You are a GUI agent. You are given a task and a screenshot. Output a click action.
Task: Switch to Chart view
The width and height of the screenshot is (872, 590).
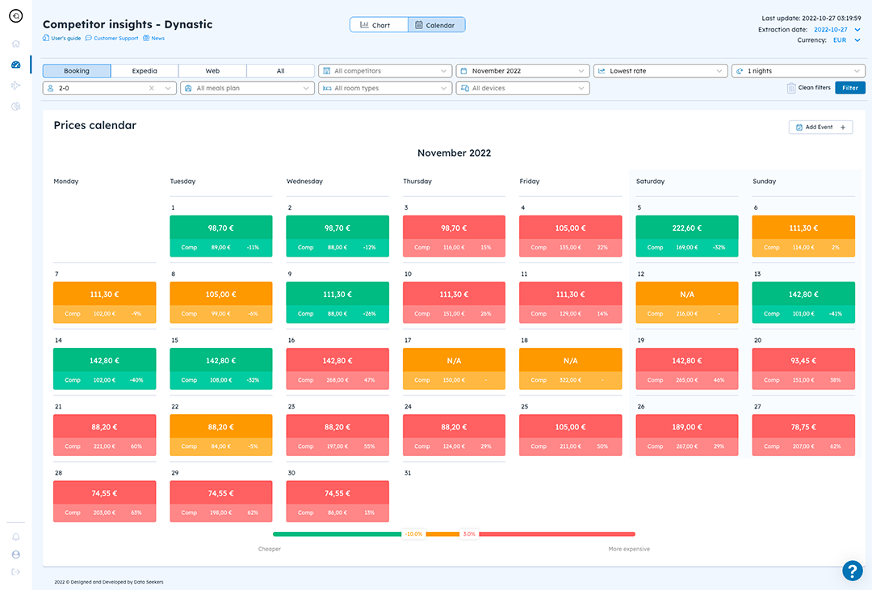379,25
